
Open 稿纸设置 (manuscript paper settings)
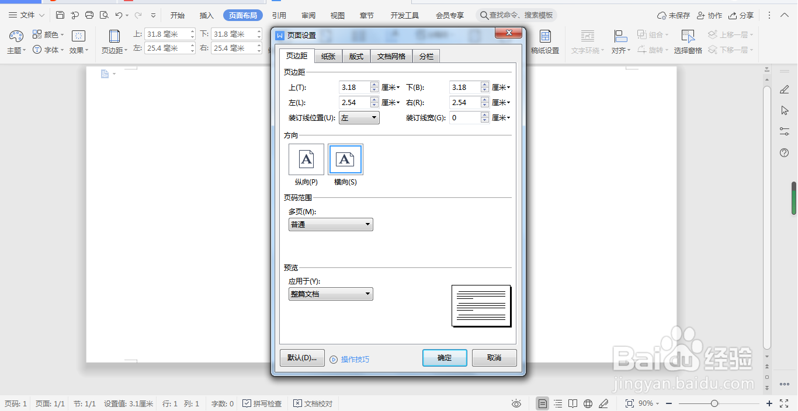(x=545, y=41)
